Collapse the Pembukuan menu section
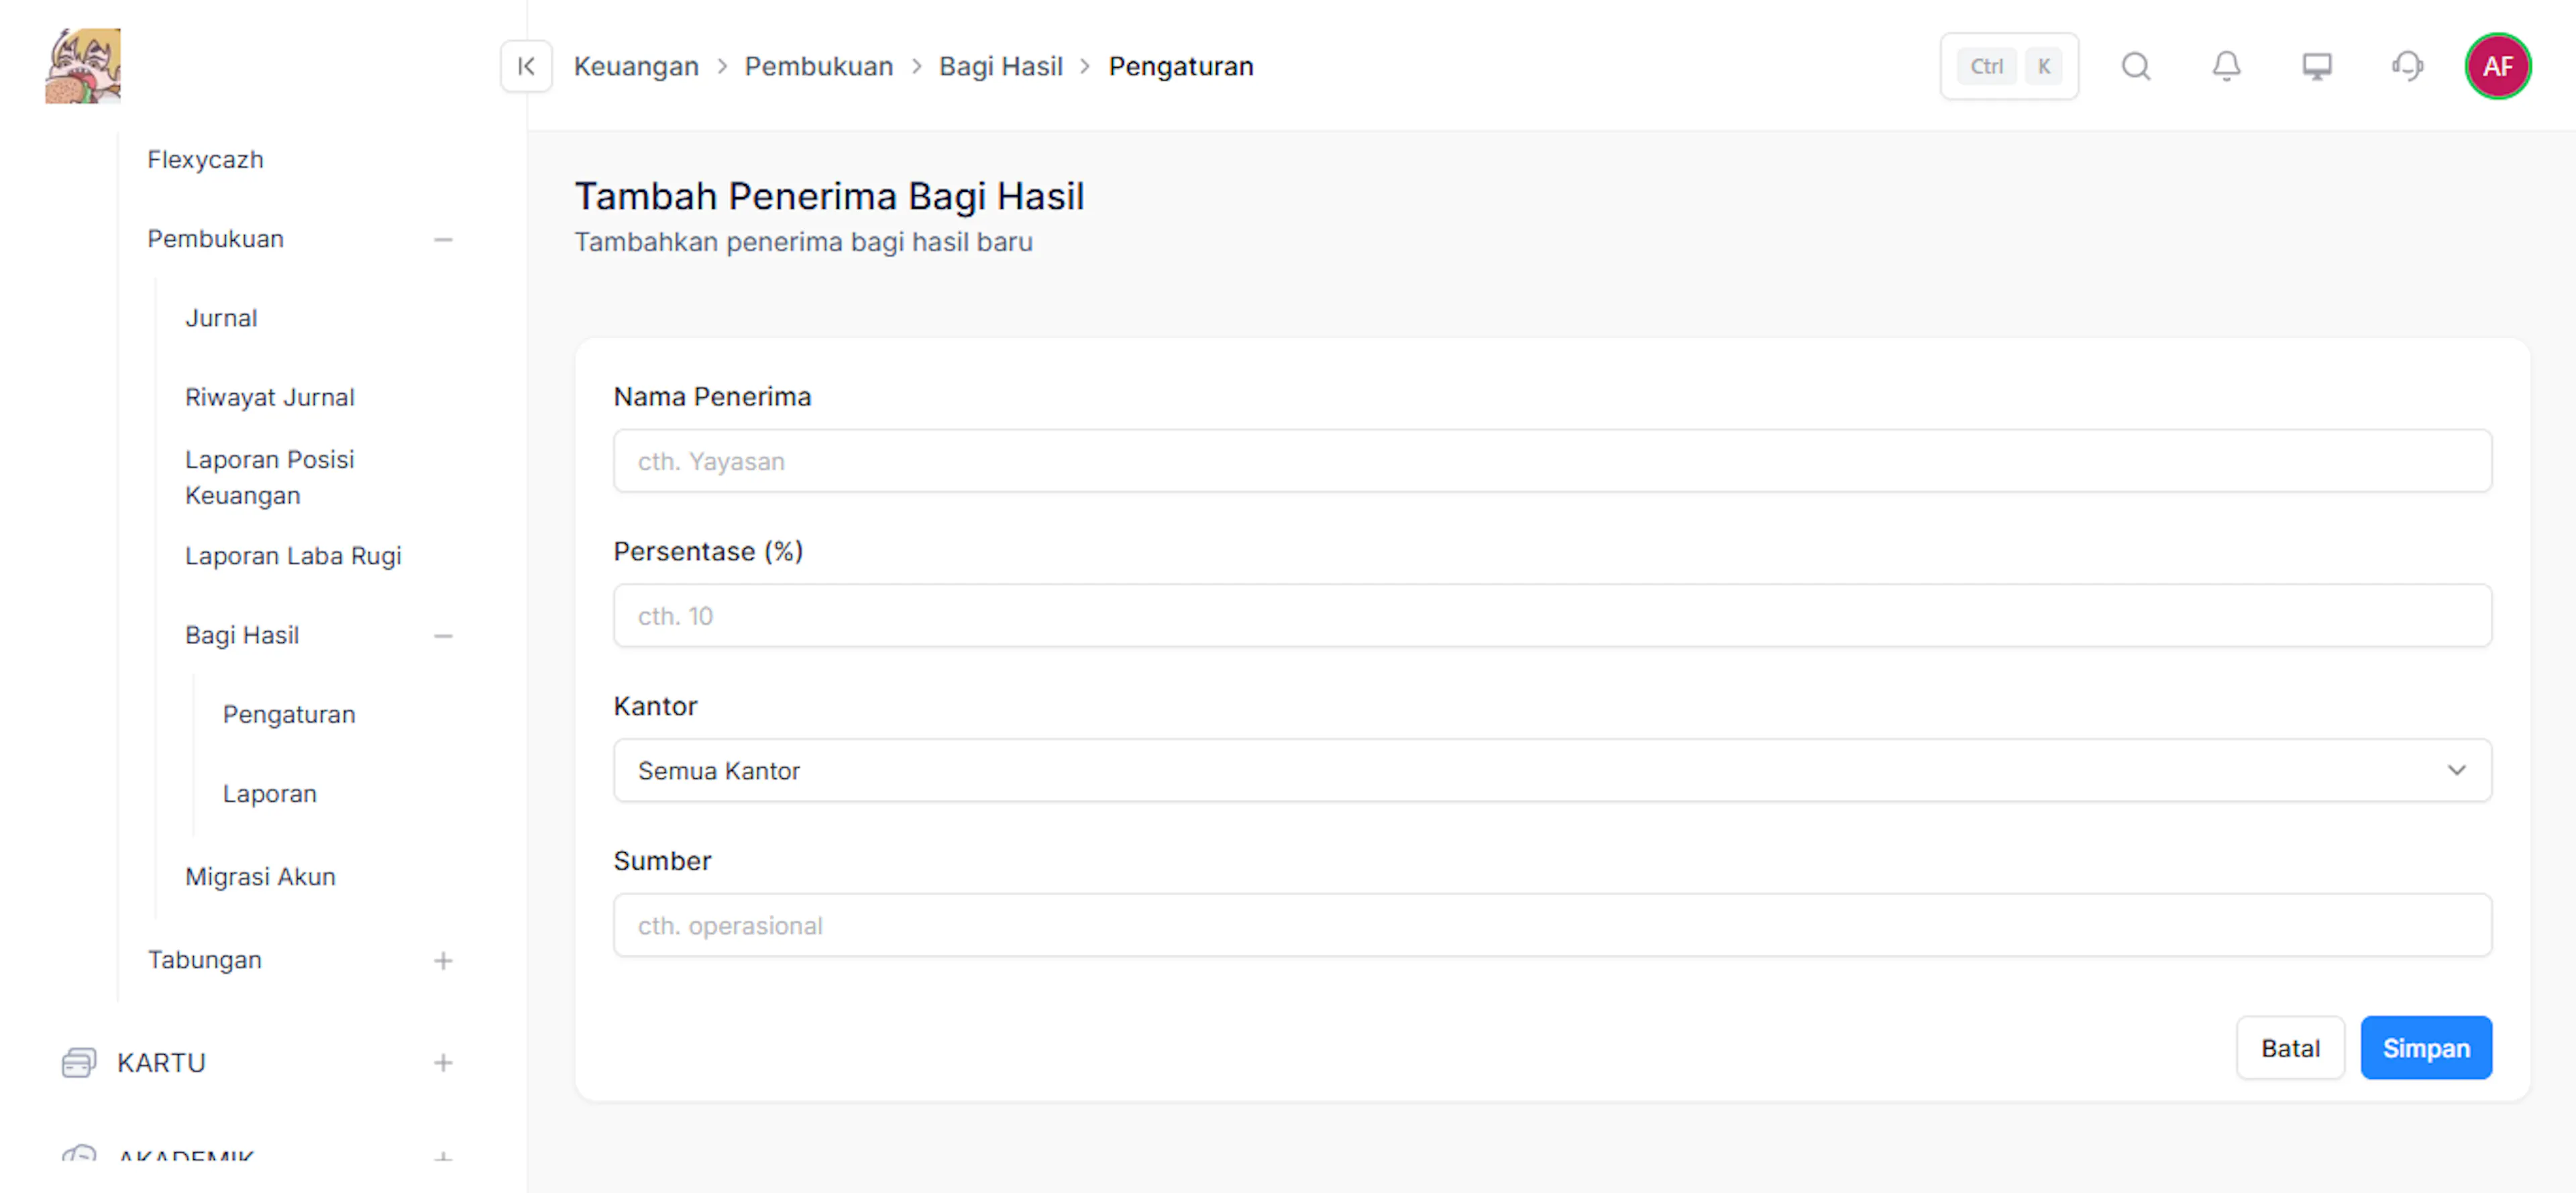This screenshot has width=2576, height=1193. pos(443,239)
